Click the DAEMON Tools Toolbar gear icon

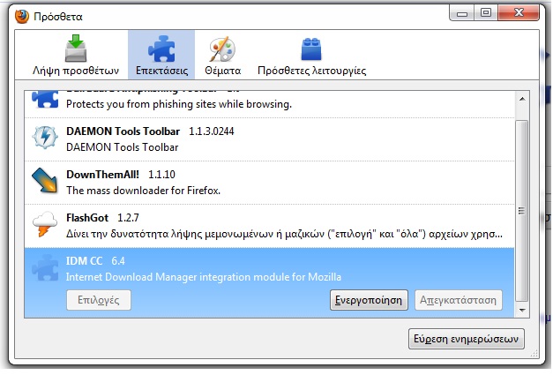[x=45, y=138]
